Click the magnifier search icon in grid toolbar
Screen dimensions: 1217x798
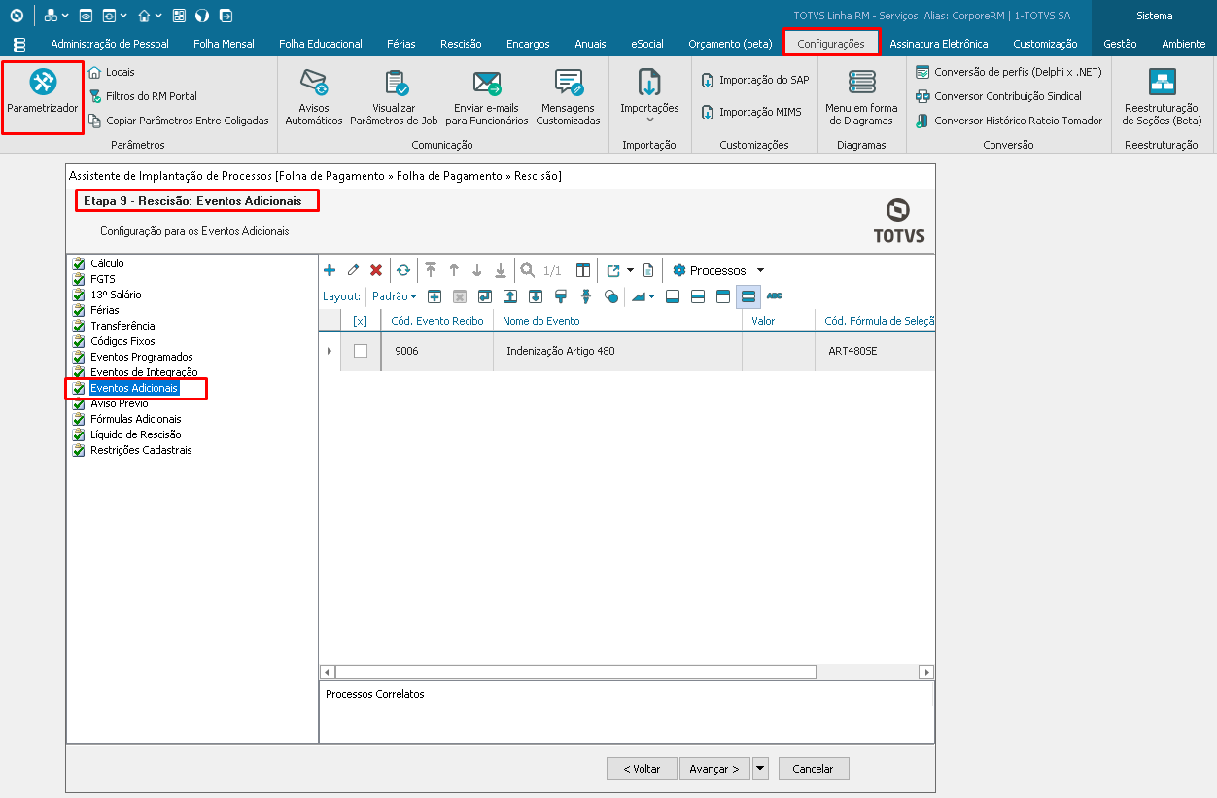pos(528,270)
